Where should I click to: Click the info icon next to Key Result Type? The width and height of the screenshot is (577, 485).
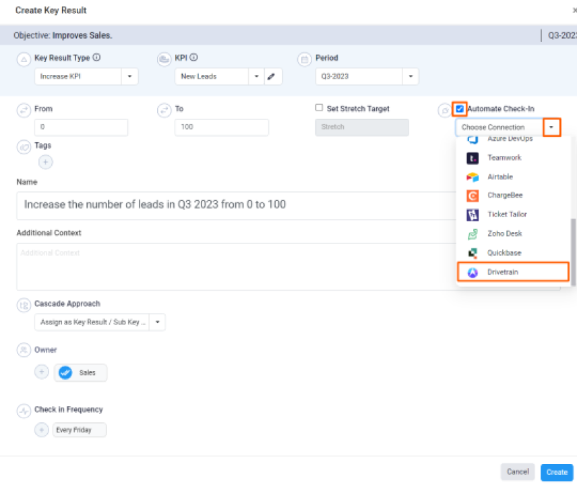tap(96, 57)
